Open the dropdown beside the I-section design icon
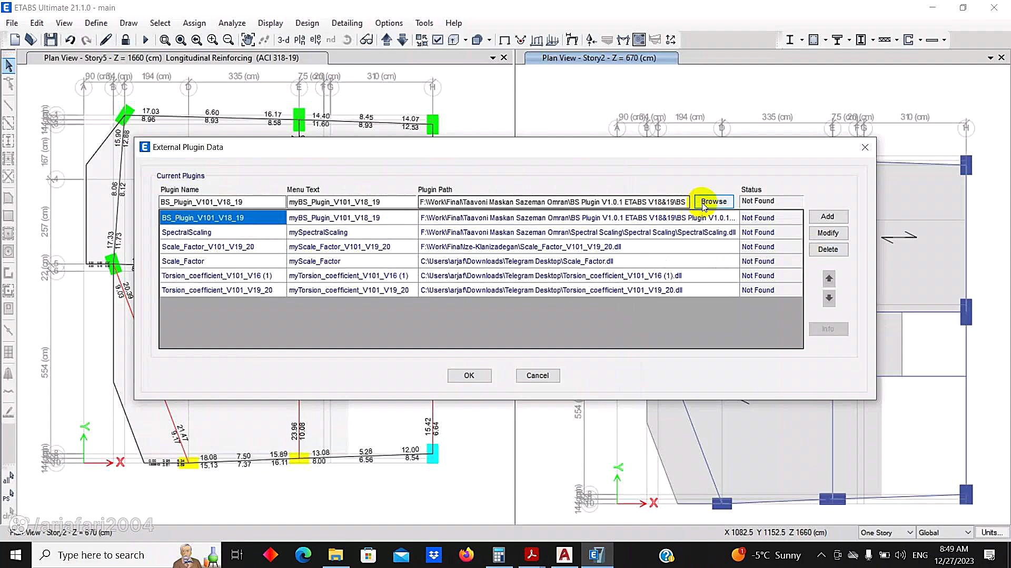The height and width of the screenshot is (568, 1011). (x=802, y=40)
